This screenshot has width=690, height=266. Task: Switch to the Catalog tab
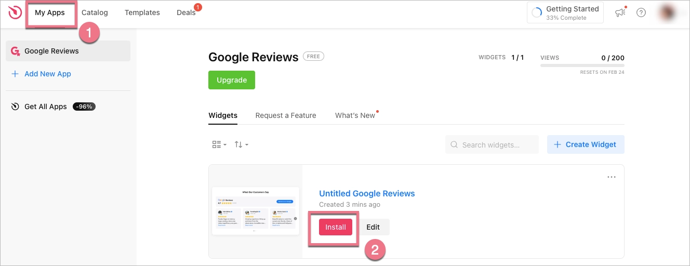click(x=95, y=12)
